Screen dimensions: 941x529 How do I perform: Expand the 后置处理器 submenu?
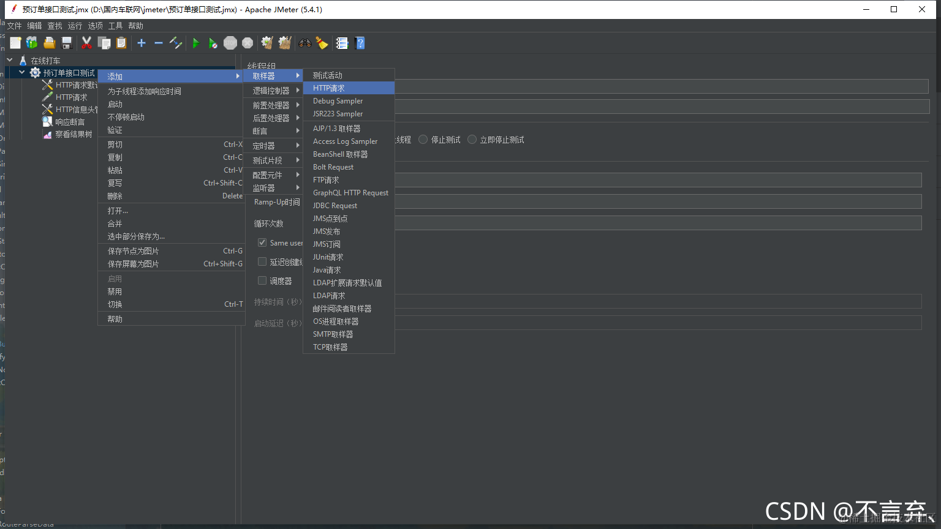click(x=274, y=118)
